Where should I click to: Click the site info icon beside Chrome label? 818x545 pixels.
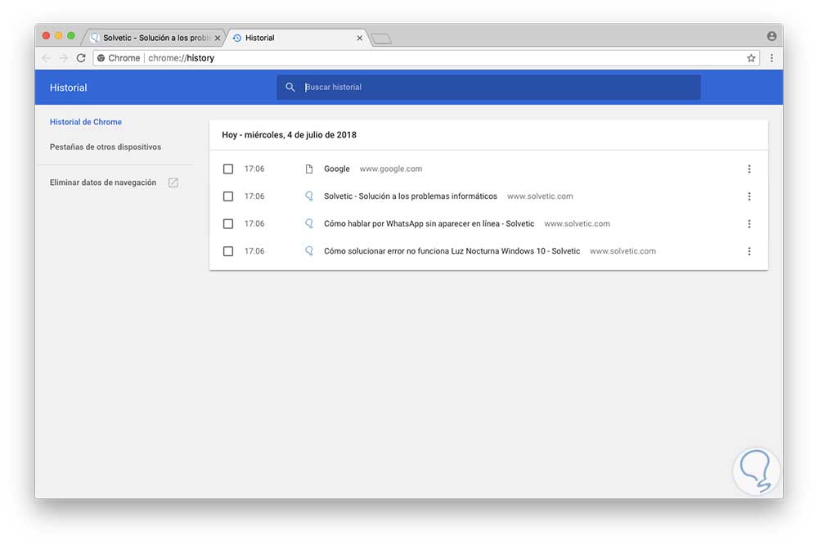click(101, 58)
